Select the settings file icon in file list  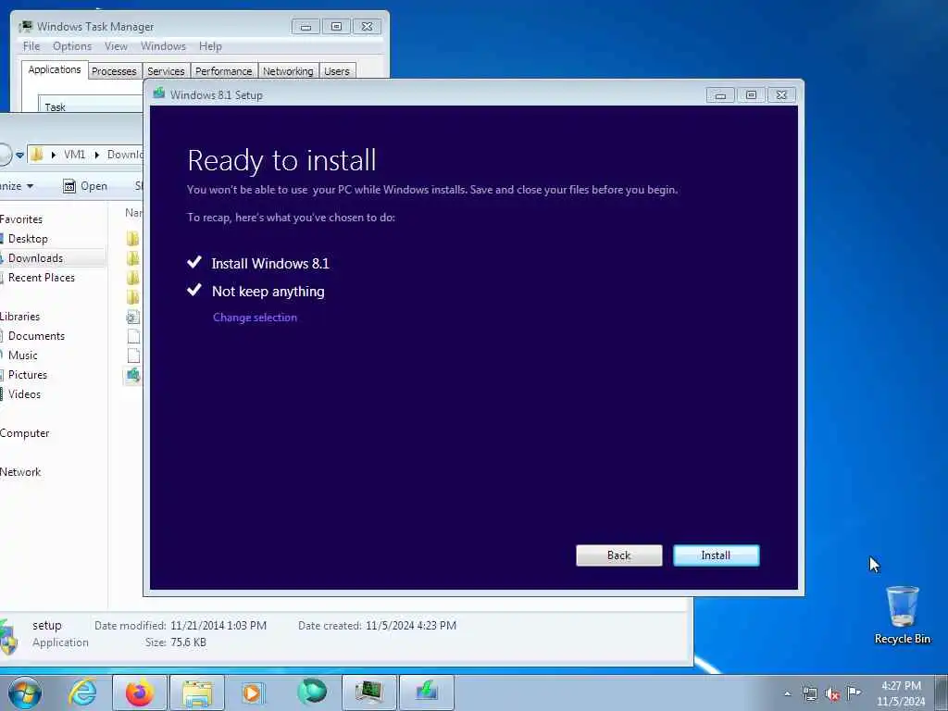point(133,317)
